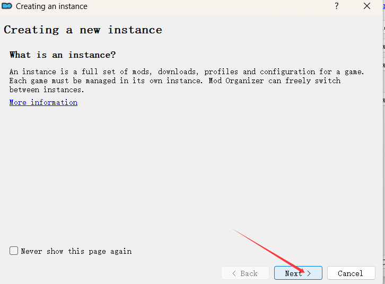Click the left chevron on the Back button
Image resolution: width=385 pixels, height=284 pixels.
pos(234,273)
